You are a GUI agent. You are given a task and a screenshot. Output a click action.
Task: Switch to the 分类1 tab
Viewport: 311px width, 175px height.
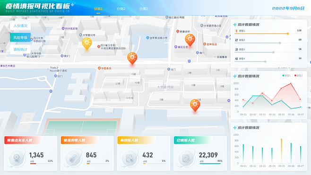98,9
